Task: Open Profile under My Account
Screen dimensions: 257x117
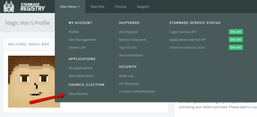Action: coord(74,32)
